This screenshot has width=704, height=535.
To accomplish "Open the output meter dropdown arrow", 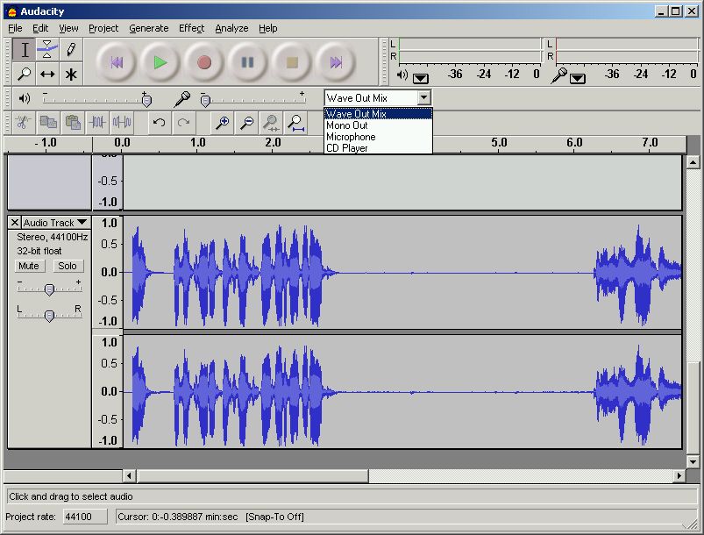I will pyautogui.click(x=421, y=79).
